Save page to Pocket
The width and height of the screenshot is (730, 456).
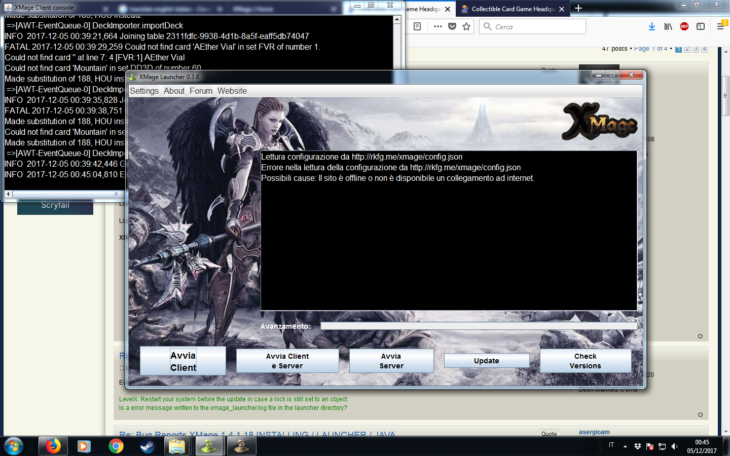452,26
